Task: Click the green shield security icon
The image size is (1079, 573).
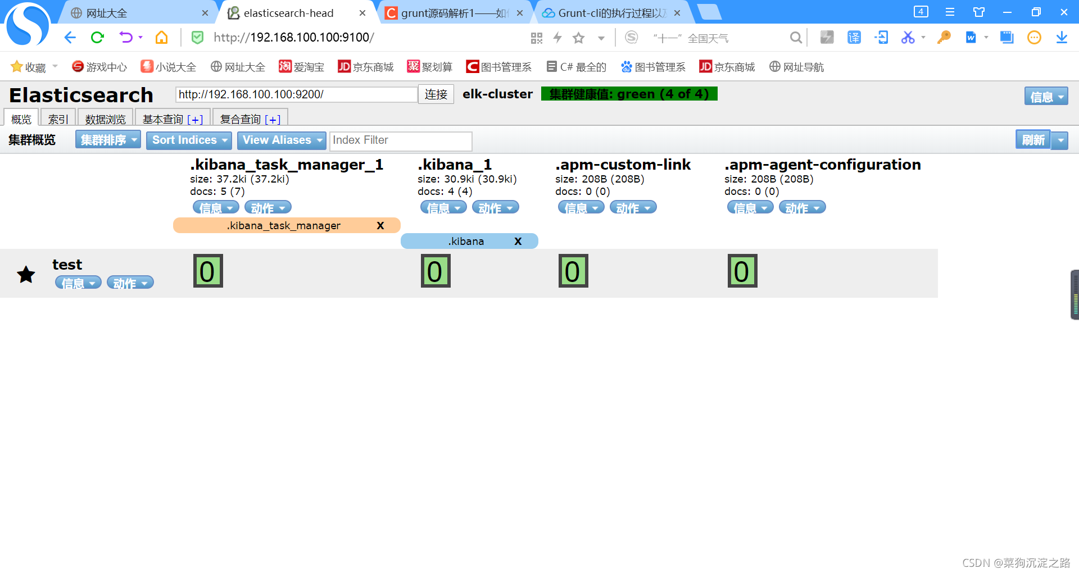Action: click(197, 38)
